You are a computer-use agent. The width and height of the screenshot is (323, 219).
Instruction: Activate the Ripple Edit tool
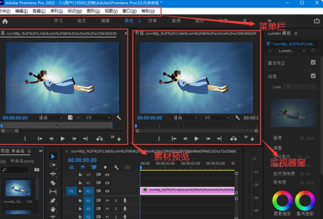point(53,173)
